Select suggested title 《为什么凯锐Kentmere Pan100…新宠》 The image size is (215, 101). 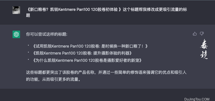(x=87, y=61)
